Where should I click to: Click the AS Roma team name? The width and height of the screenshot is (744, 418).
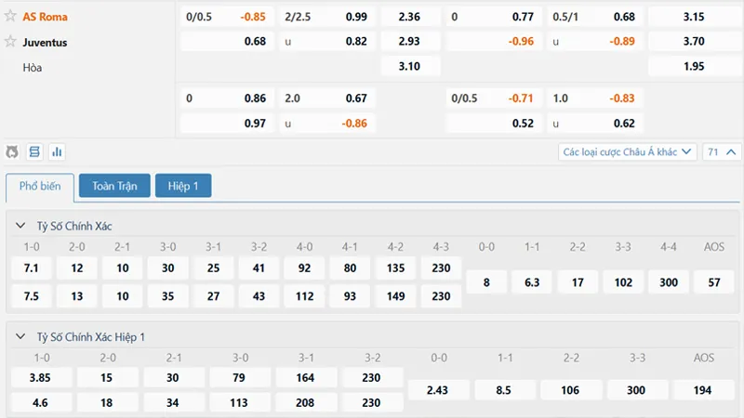tap(45, 17)
